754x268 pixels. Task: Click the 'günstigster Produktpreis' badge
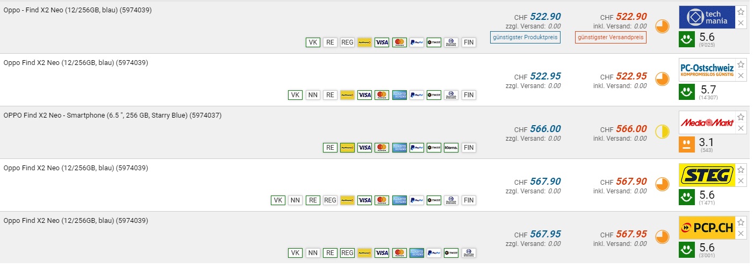(x=525, y=37)
